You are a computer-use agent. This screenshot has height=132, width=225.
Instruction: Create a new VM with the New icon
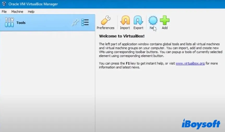[x=153, y=21]
